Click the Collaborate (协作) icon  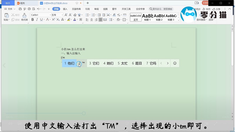(x=207, y=9)
